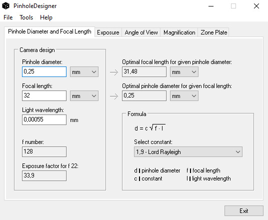
Task: Click the 'Optimal pinhole diameter for given focal length:' label
Action: 177,86
